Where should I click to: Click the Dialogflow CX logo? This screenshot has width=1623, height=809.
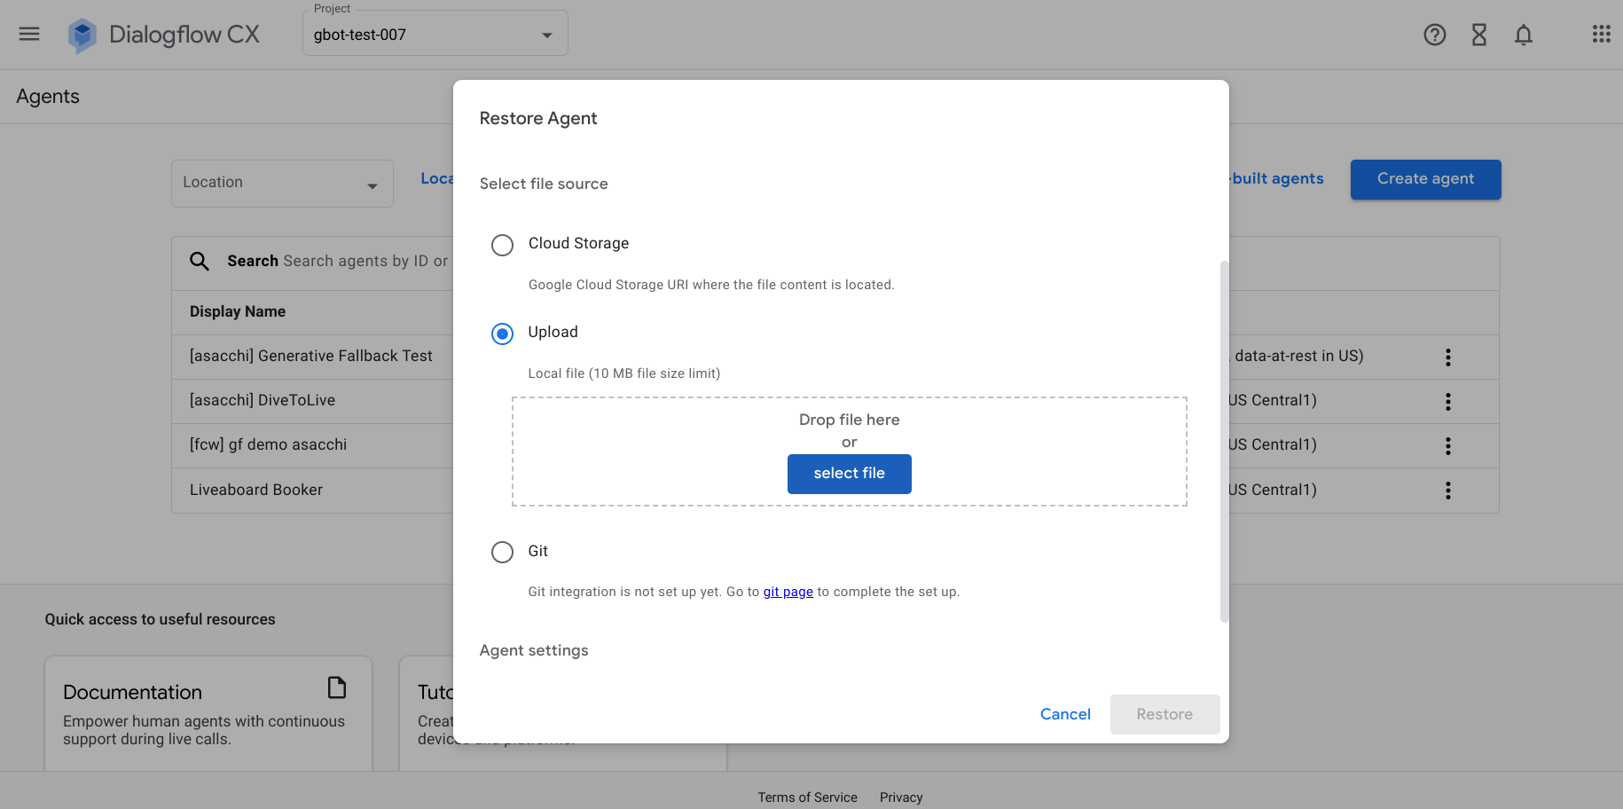pos(164,34)
